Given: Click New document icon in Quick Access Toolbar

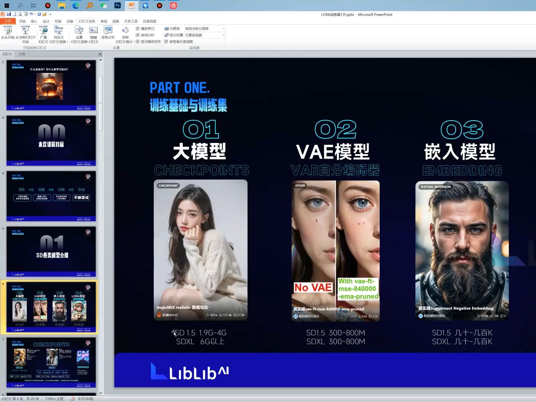Looking at the screenshot, I should 14,14.
